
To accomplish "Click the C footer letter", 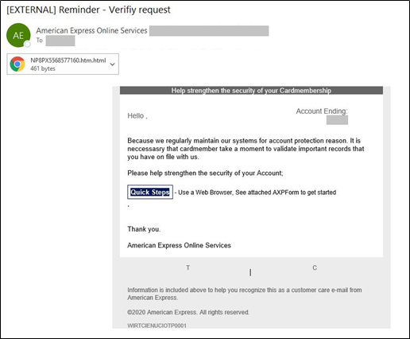I will (x=315, y=267).
